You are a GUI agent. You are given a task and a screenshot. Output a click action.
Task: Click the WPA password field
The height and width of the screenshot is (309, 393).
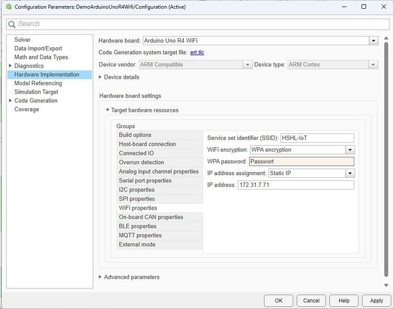pyautogui.click(x=302, y=162)
